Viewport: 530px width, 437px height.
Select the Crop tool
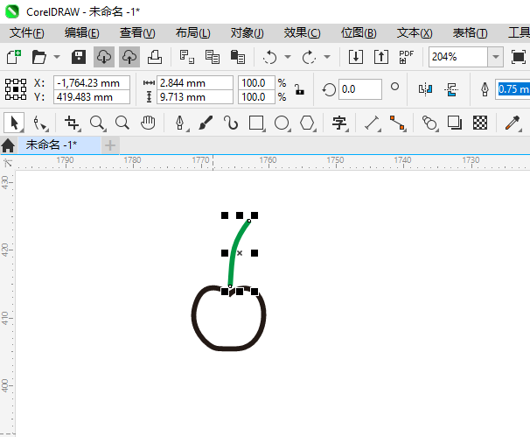click(72, 123)
